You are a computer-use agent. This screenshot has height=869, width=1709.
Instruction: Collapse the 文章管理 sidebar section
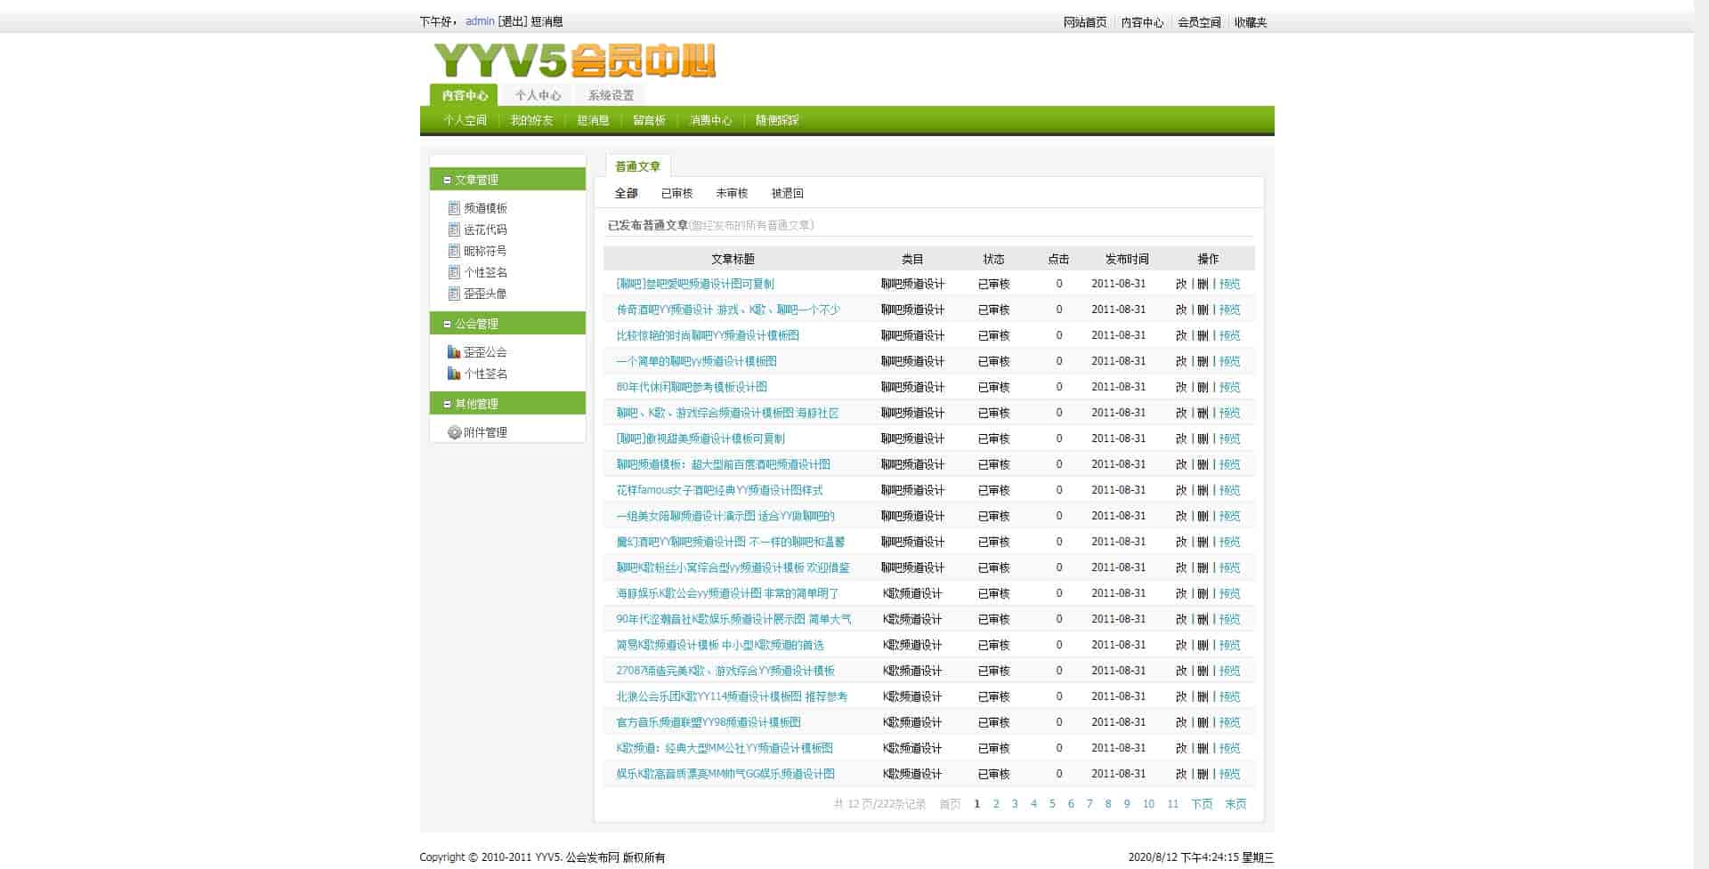point(447,180)
